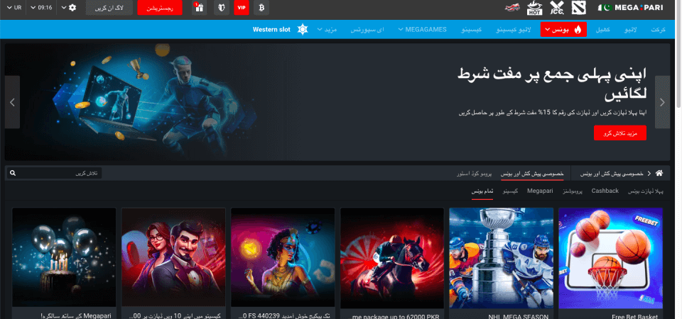The height and width of the screenshot is (319, 682).
Task: Open the Bitcoin crypto payments icon
Action: tap(261, 7)
